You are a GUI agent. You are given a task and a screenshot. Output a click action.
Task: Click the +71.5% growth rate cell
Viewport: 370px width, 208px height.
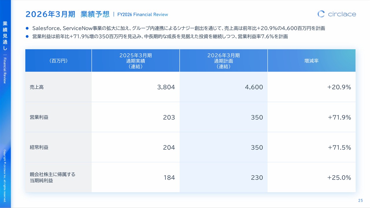[x=339, y=148]
